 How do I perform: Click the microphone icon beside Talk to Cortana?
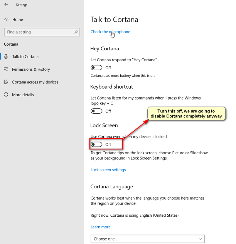click(6, 57)
